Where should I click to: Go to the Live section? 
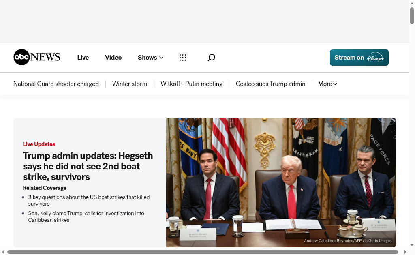pyautogui.click(x=83, y=58)
